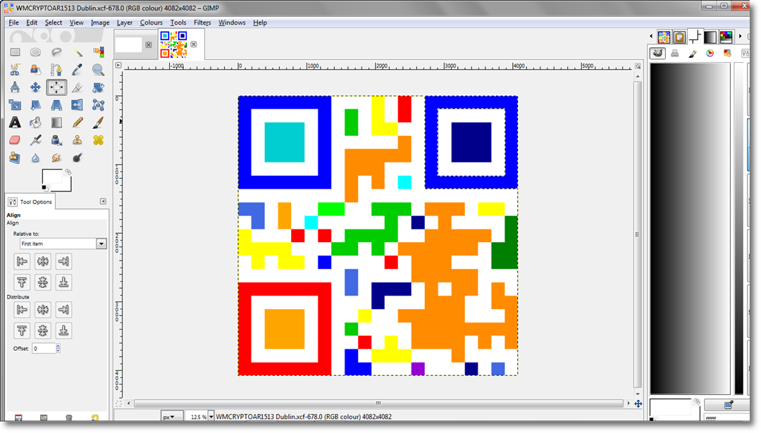Open the File menu
Image resolution: width=761 pixels, height=433 pixels.
click(x=13, y=23)
